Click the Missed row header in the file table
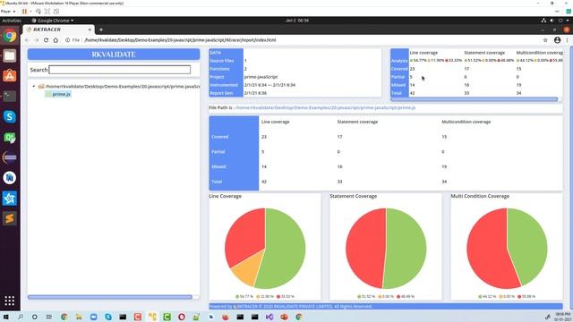The height and width of the screenshot is (322, 573). [x=218, y=167]
